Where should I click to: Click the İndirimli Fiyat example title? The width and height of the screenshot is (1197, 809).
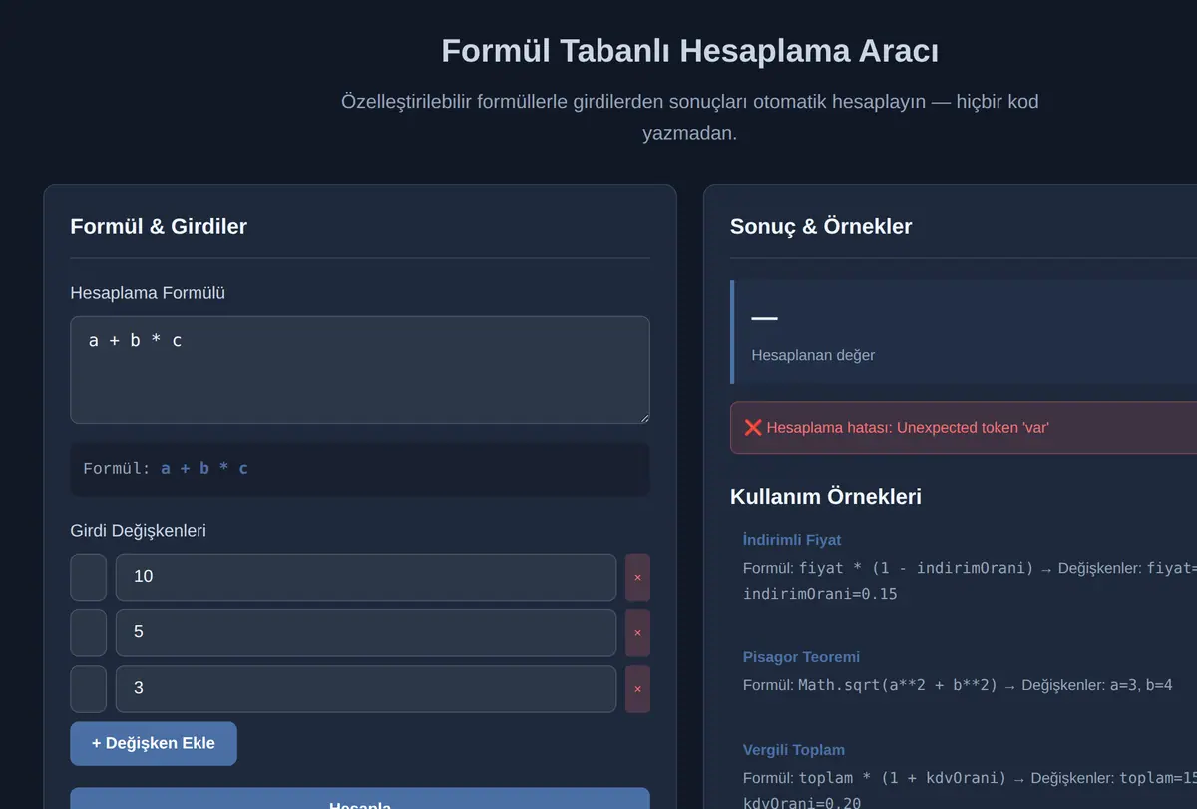click(792, 540)
